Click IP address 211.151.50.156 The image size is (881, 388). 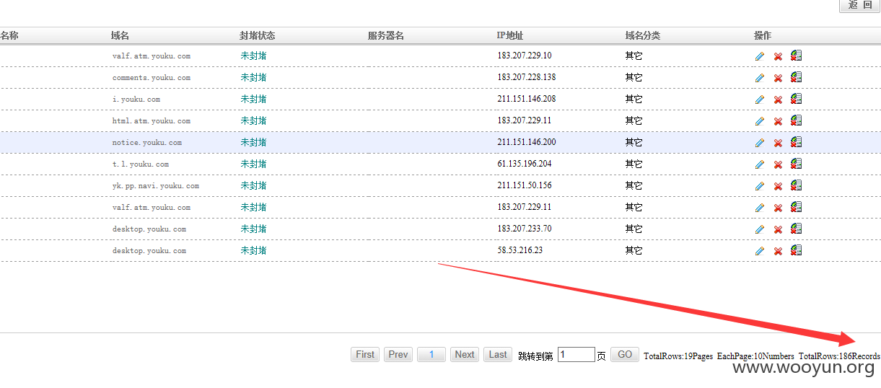(525, 185)
